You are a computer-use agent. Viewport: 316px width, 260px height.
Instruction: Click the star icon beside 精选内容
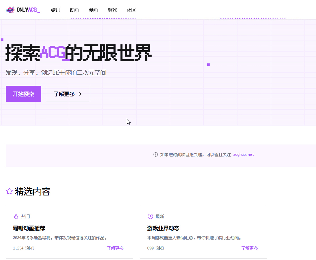[9, 191]
